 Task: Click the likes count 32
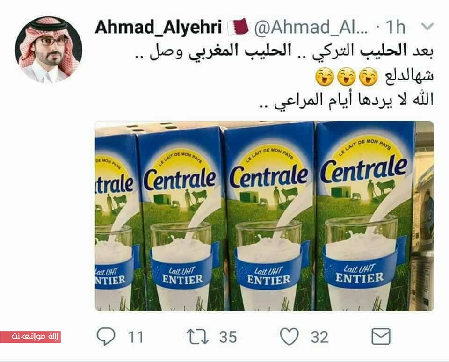(319, 337)
